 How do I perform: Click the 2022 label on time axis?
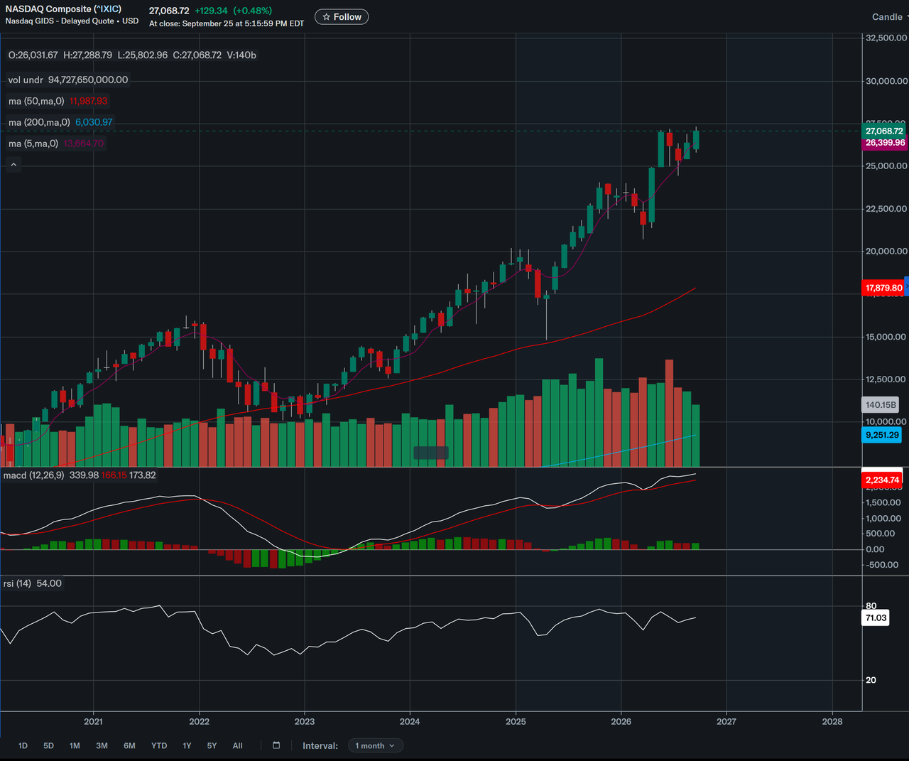coord(199,721)
